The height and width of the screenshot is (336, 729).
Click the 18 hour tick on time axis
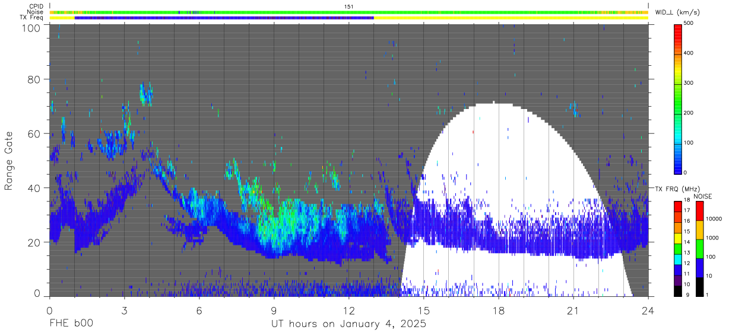pyautogui.click(x=498, y=310)
